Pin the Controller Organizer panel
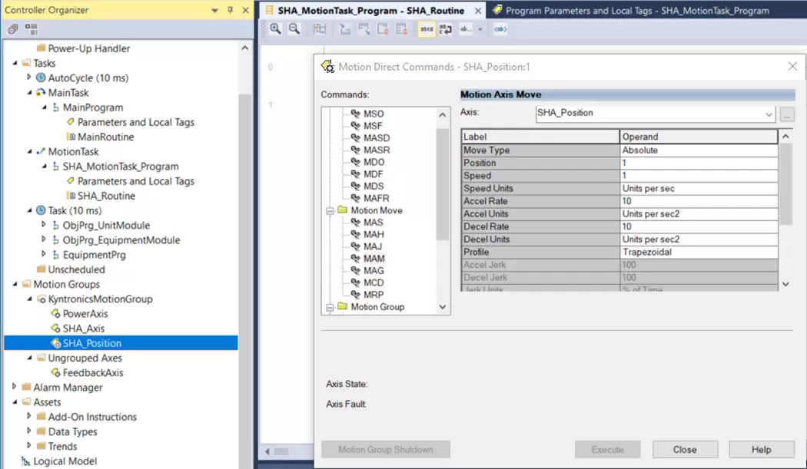Viewport: 807px width, 469px height. [x=230, y=10]
